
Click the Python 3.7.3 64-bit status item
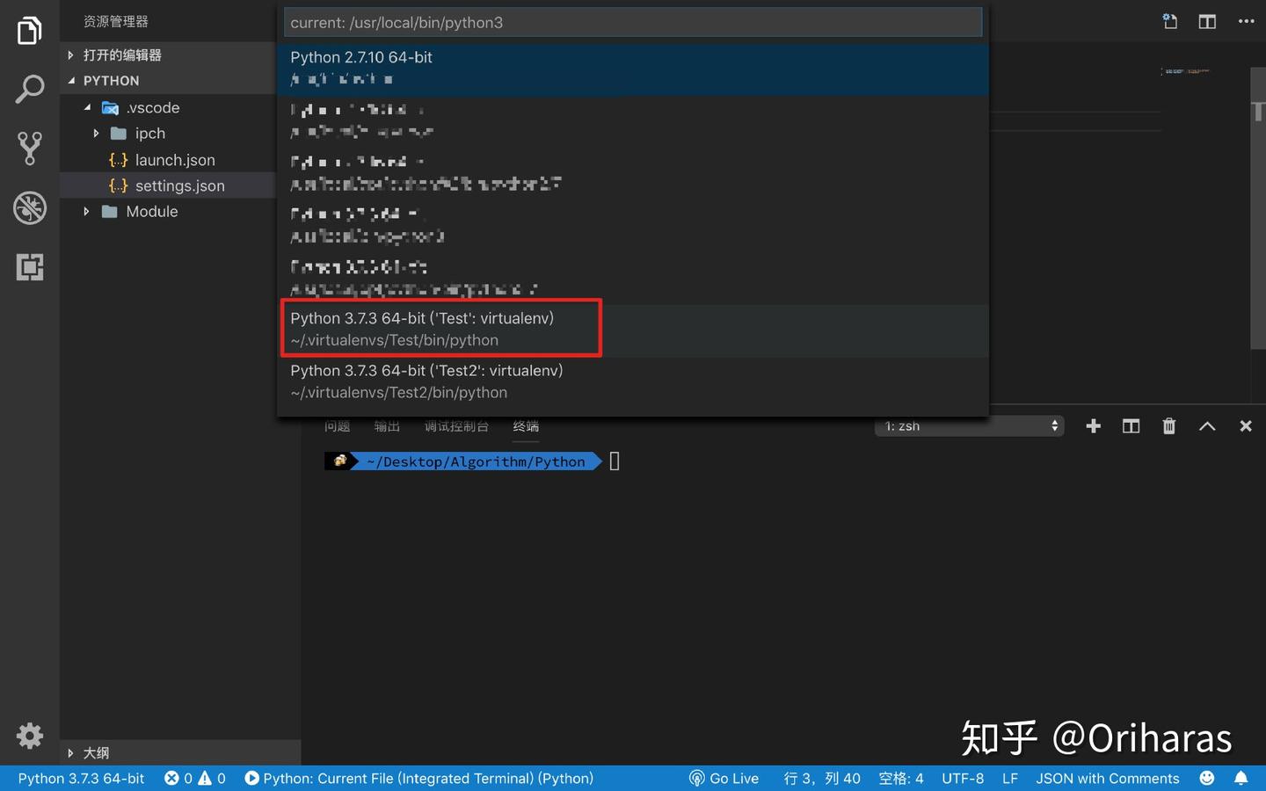coord(79,778)
